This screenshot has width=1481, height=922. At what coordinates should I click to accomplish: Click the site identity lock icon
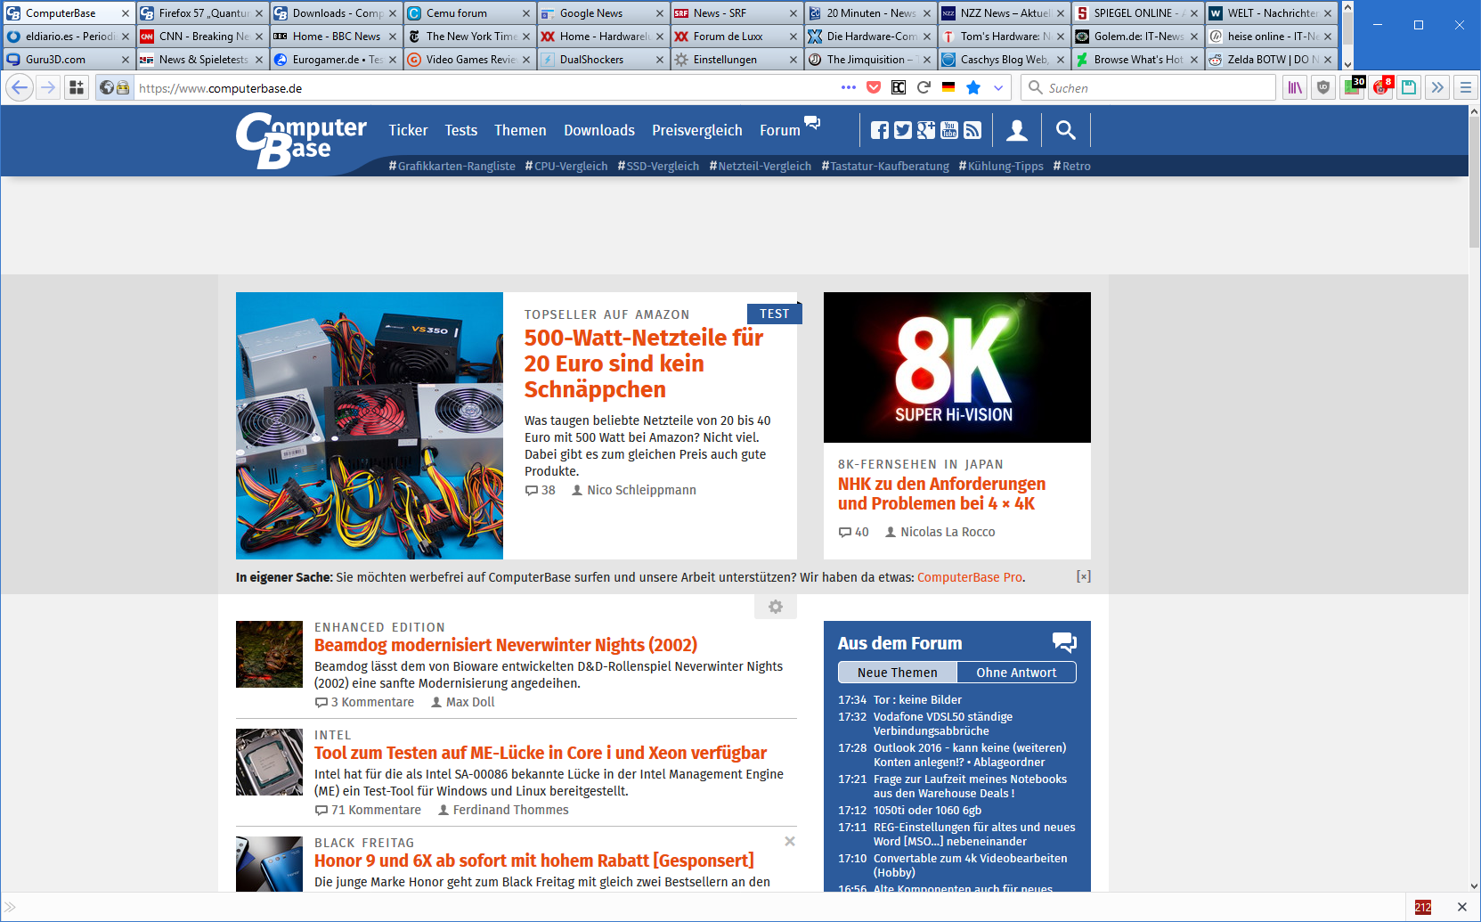pos(123,87)
